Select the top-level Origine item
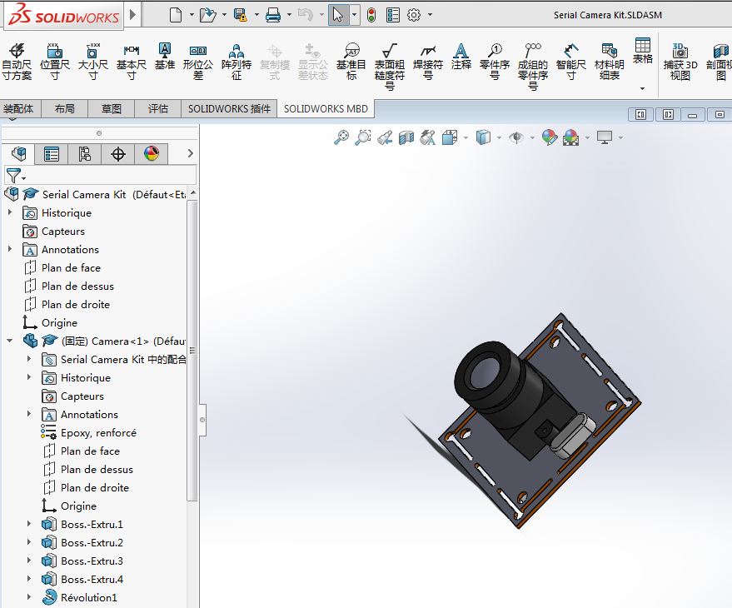 tap(59, 322)
